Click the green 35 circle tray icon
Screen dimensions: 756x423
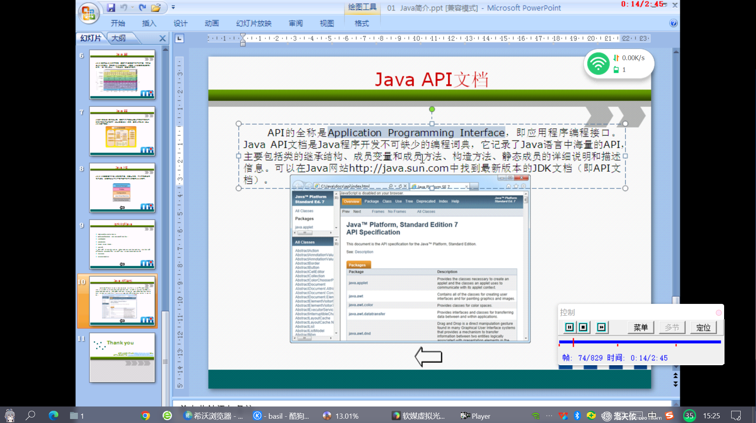689,416
